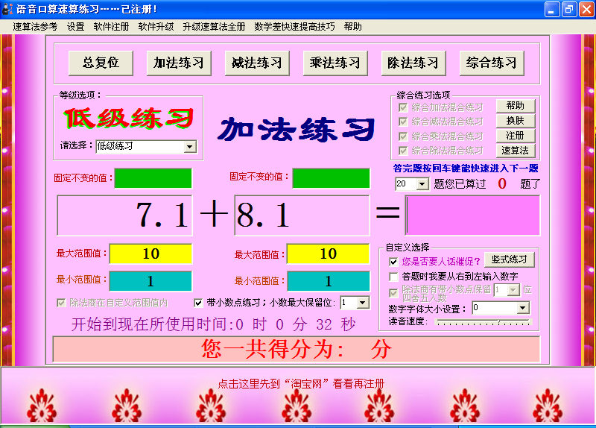
Task: Open the 设置 menu
Action: click(75, 27)
